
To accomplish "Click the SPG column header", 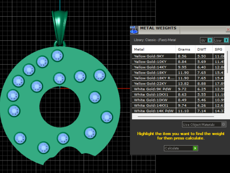I will click(218, 49).
